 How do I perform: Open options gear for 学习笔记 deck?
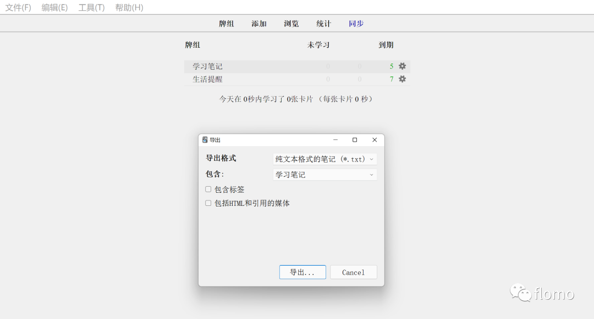tap(402, 66)
